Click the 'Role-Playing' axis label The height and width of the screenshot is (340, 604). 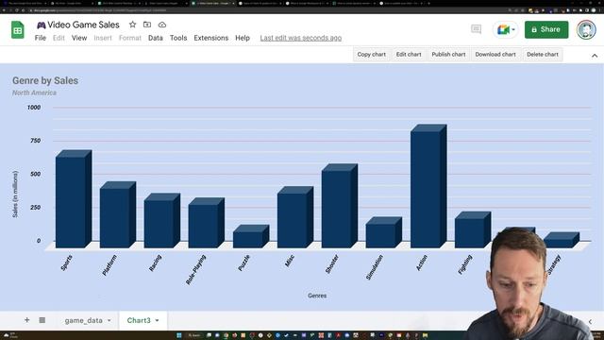coord(195,270)
